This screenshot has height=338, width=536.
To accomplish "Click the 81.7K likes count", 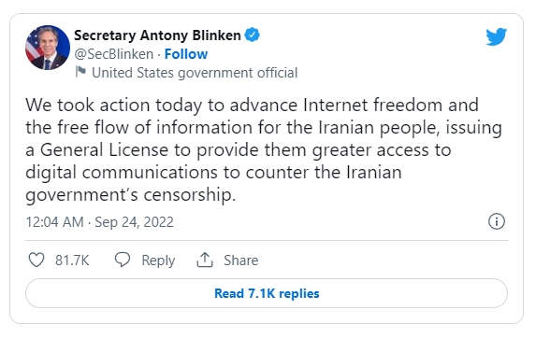I will [72, 261].
